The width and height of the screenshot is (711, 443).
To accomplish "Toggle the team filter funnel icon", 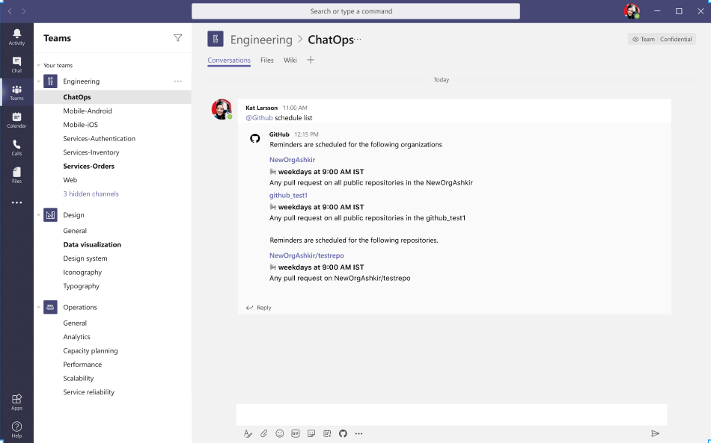I will tap(177, 37).
